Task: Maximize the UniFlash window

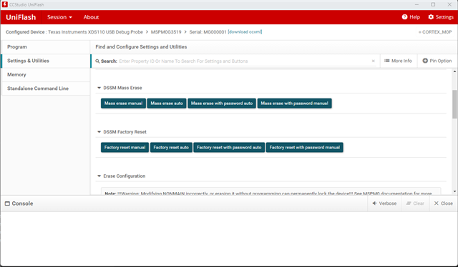Action: click(x=433, y=5)
